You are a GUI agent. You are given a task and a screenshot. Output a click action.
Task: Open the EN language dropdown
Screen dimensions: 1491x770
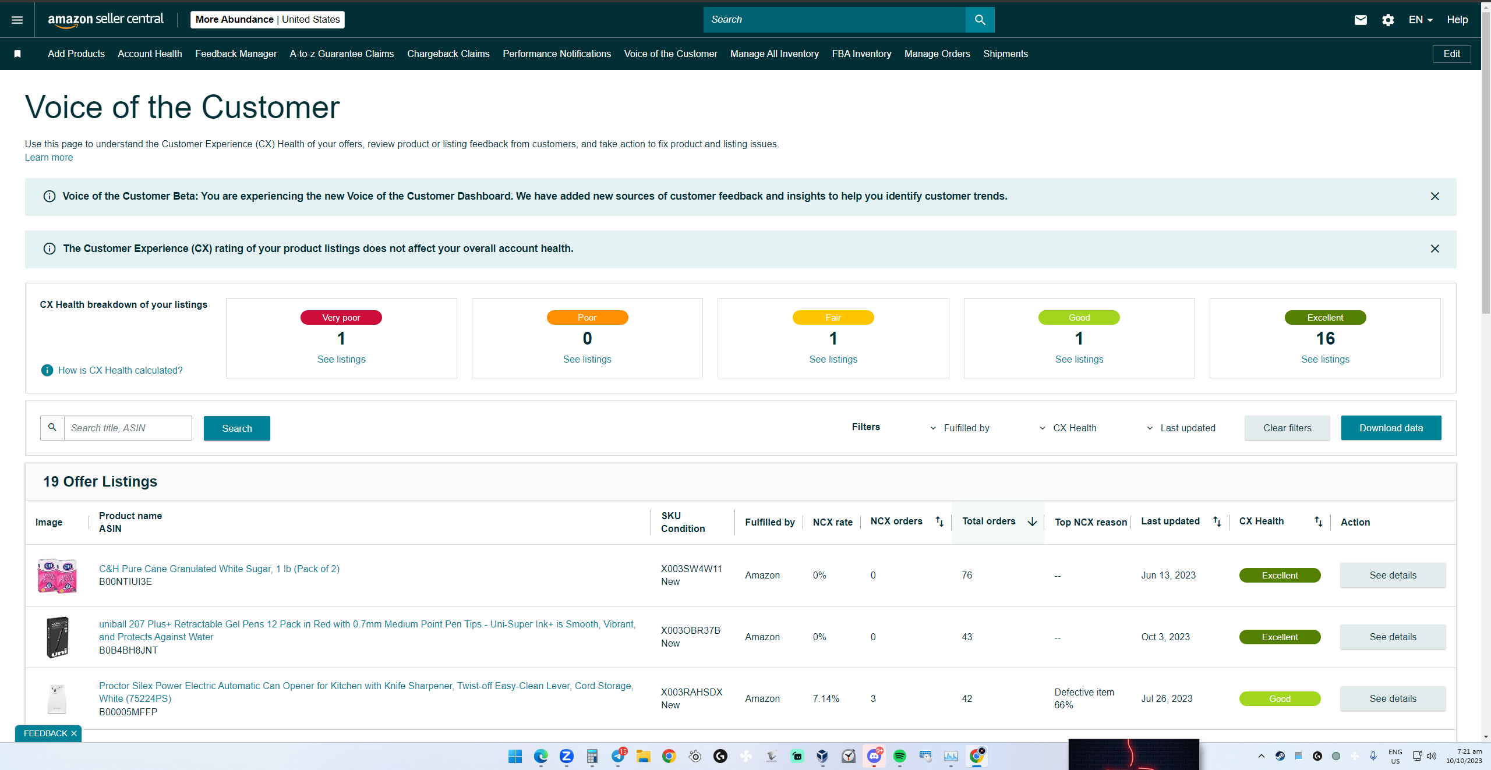[x=1421, y=20]
